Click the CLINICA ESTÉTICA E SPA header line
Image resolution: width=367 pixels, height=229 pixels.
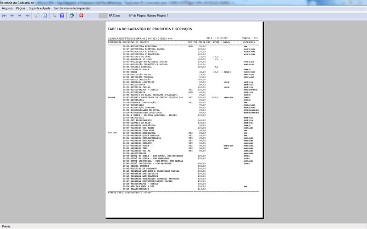140,38
